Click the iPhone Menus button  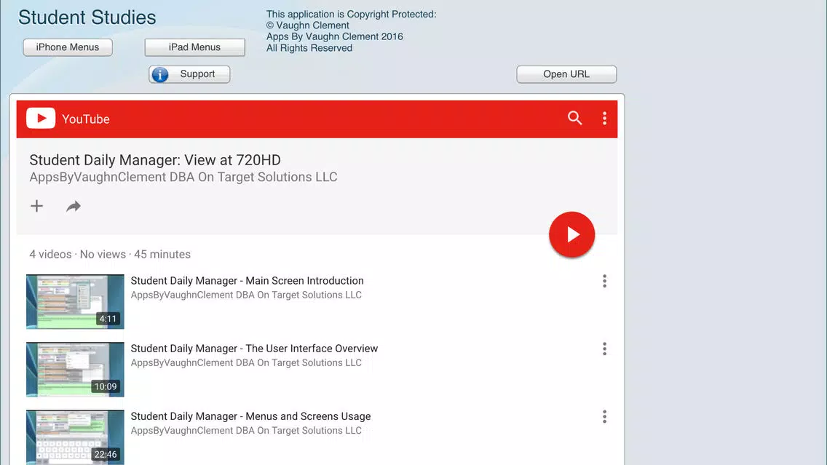[68, 47]
